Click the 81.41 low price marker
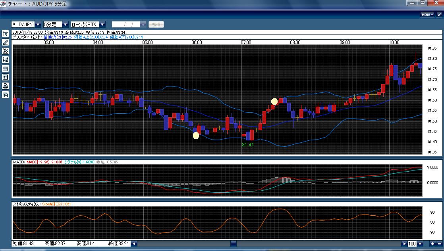This screenshot has width=444, height=251. pos(248,145)
